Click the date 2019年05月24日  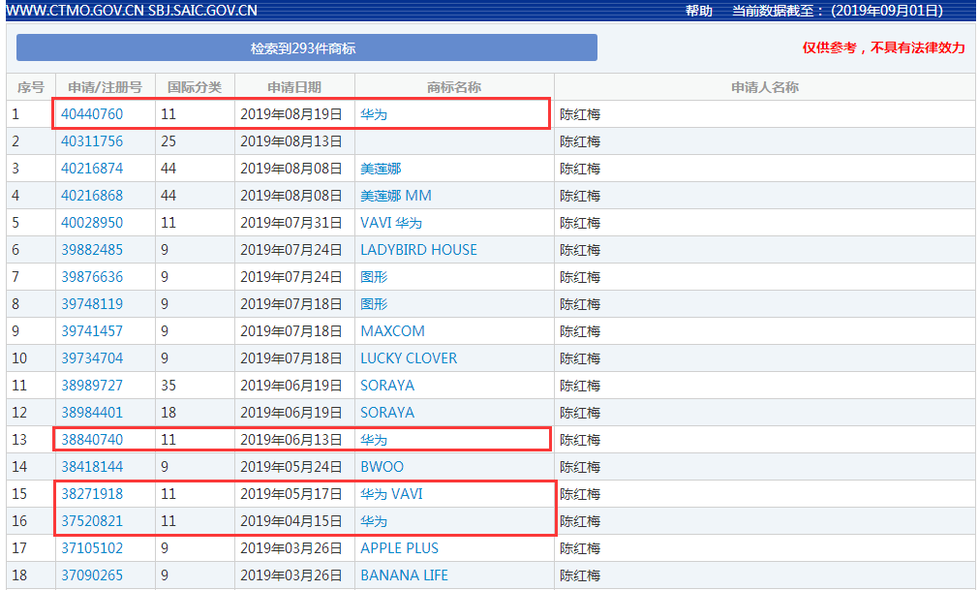click(x=291, y=467)
